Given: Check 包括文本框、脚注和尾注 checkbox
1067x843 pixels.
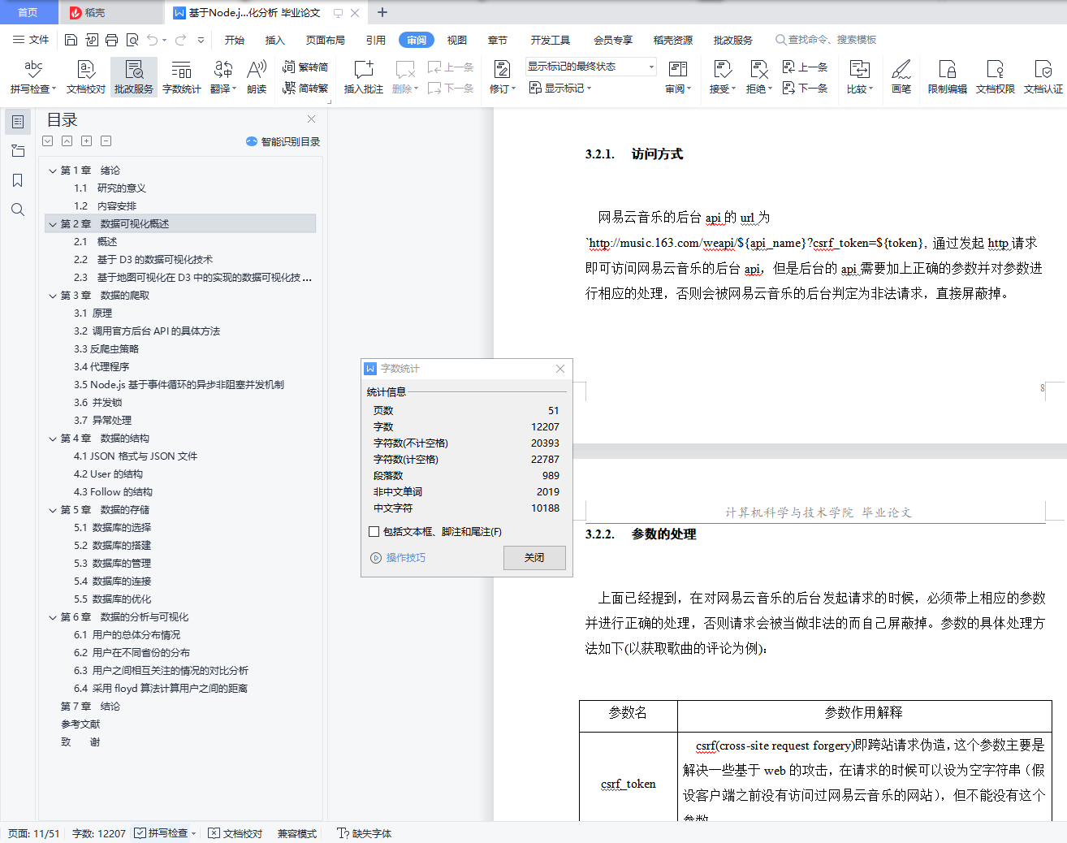Looking at the screenshot, I should click(374, 532).
